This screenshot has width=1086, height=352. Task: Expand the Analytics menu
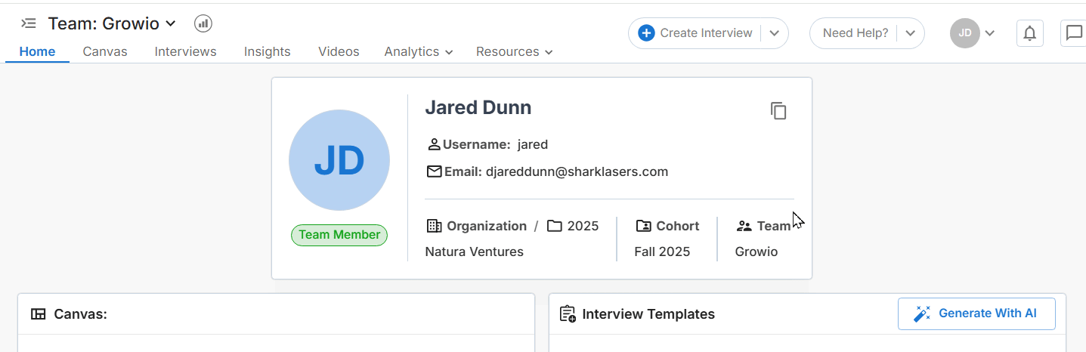pos(418,51)
